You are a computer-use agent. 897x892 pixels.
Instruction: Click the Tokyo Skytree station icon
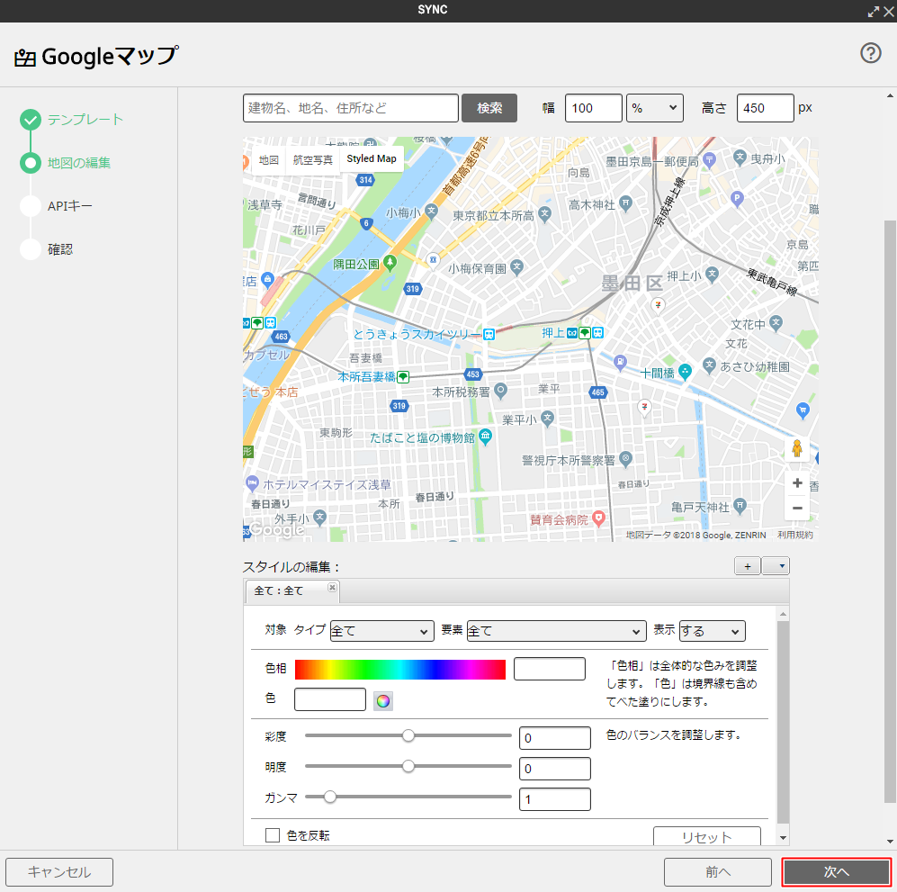pyautogui.click(x=489, y=334)
